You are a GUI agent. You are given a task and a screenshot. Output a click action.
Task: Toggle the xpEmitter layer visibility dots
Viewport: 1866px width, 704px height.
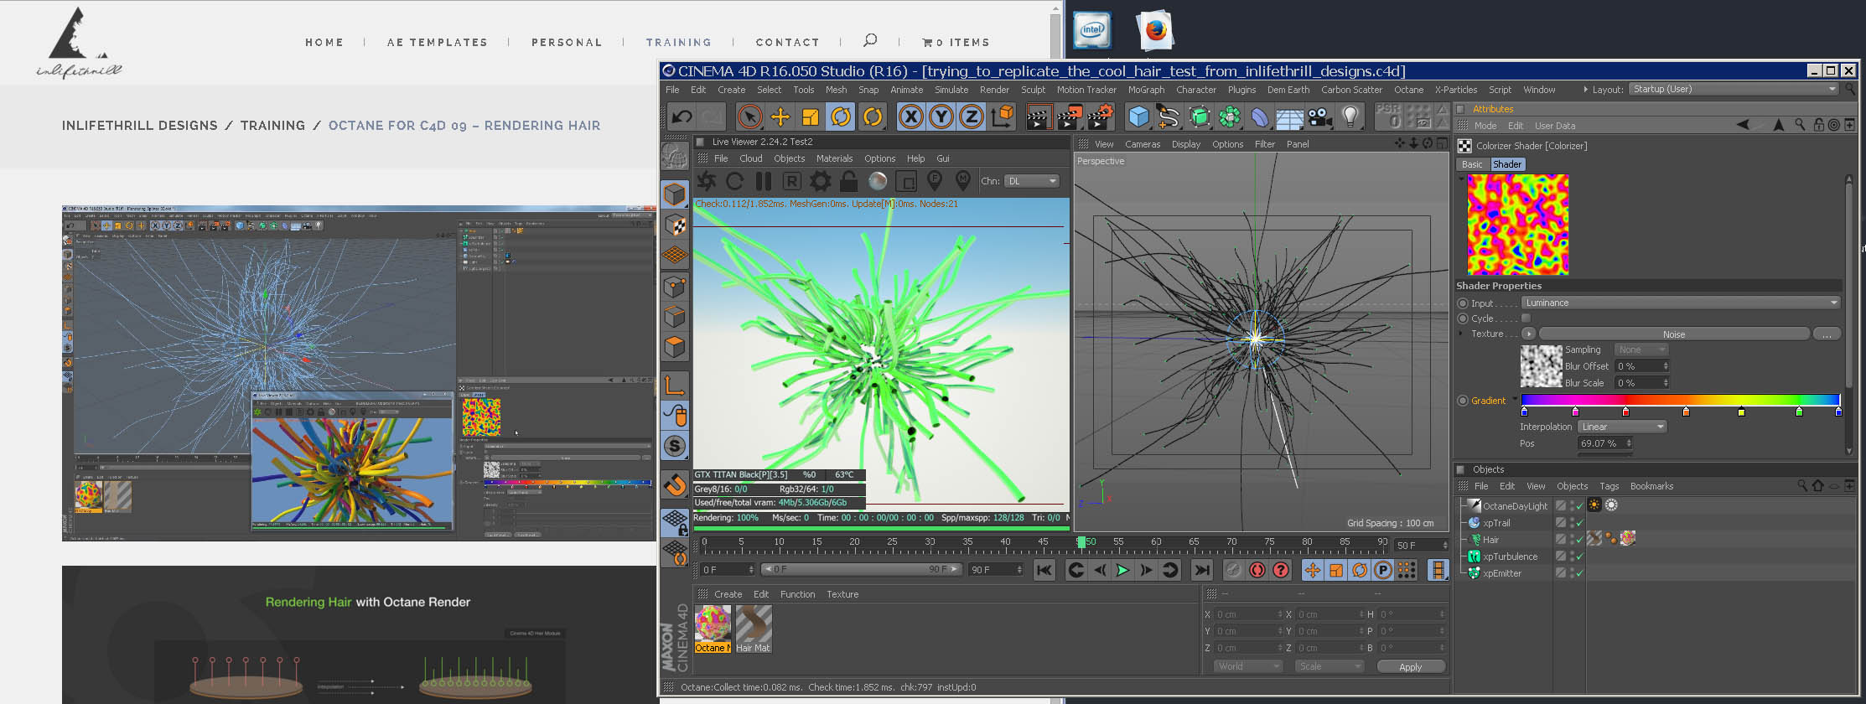point(1571,573)
